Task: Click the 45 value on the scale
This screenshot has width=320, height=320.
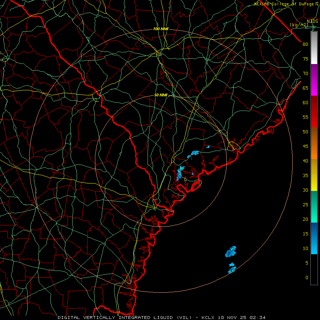Action: coord(305,146)
